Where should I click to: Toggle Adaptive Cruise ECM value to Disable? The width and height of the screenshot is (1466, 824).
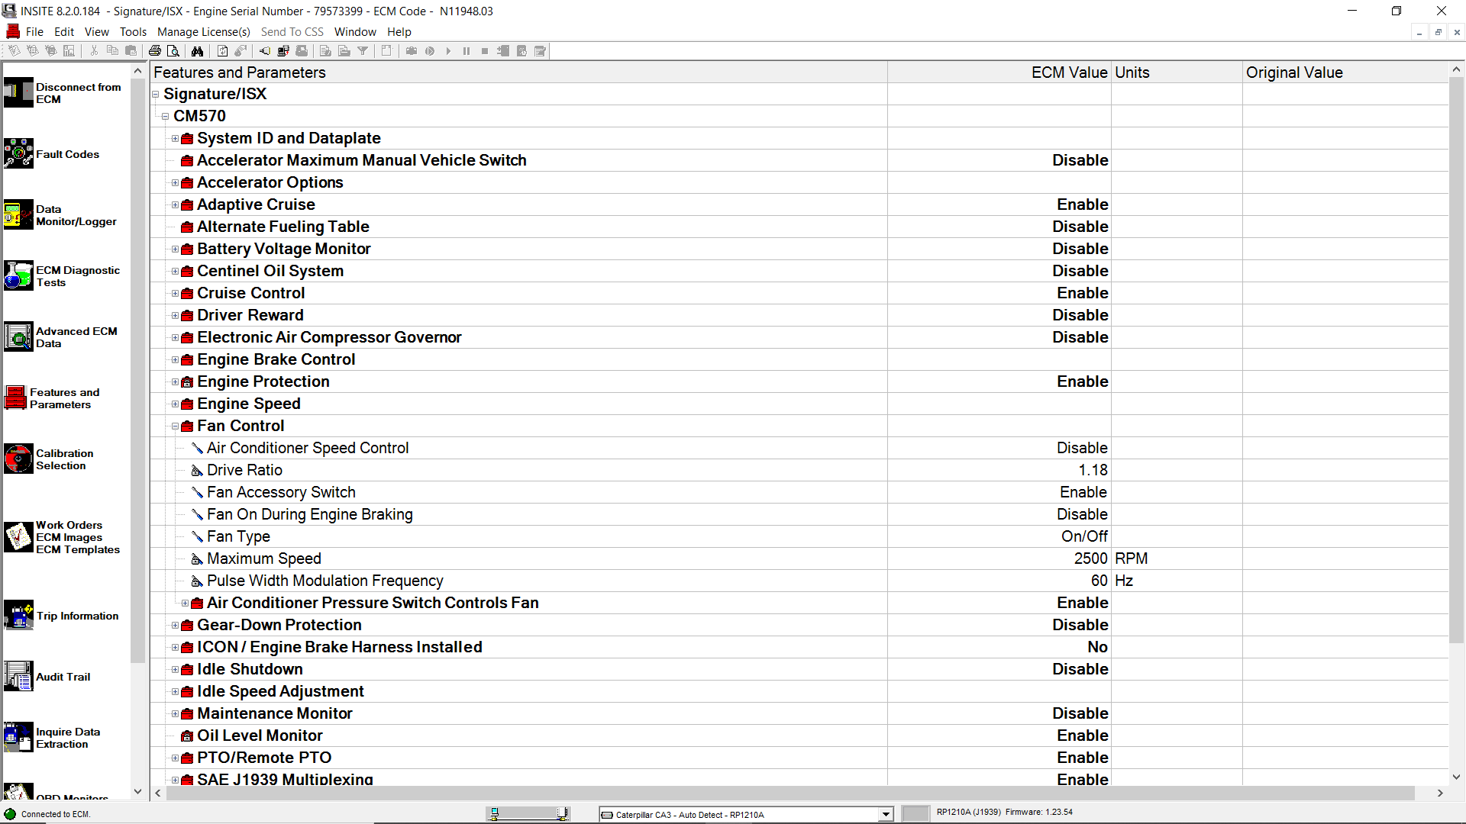click(x=1082, y=204)
